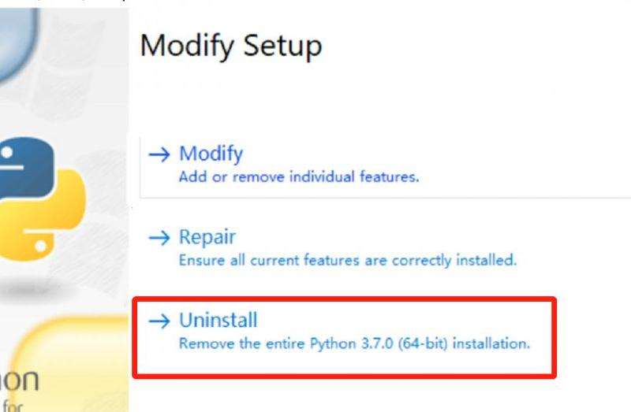Click the Python logo in the sidebar
This screenshot has width=631, height=412.
click(x=39, y=200)
